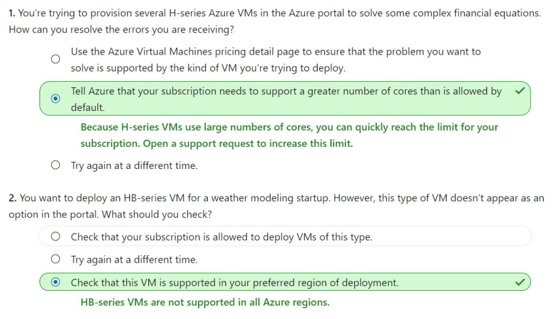Screen dimensions: 554x319
Task: Click the 'greater number of cores' answer text
Action: (286, 92)
